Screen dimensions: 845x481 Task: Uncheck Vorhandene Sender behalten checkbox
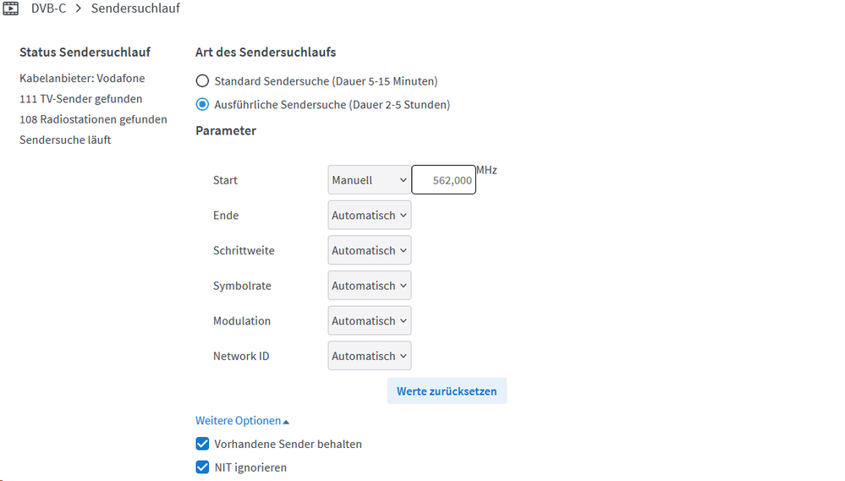click(x=202, y=444)
